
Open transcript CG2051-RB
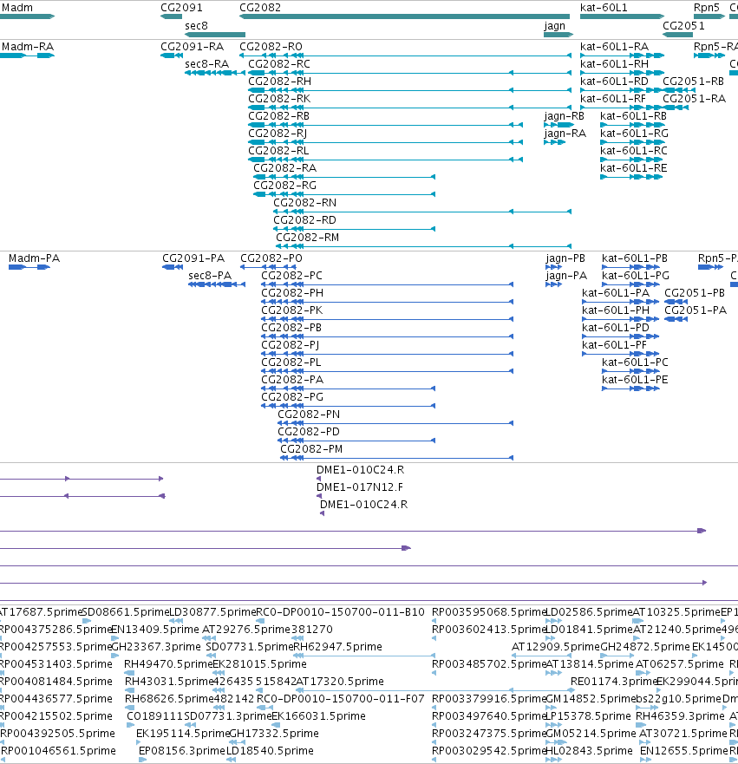pos(694,82)
